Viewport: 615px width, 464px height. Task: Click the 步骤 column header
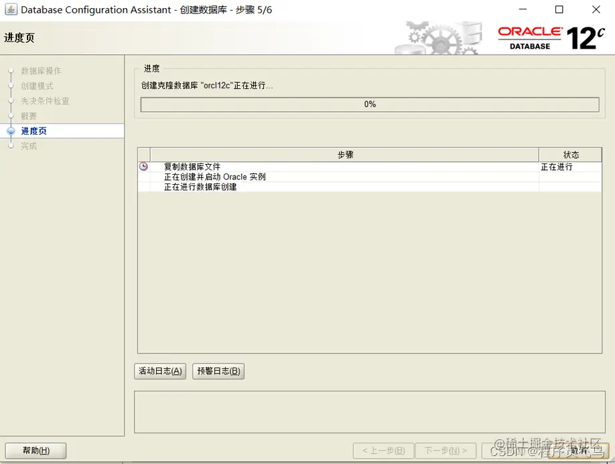pos(345,155)
